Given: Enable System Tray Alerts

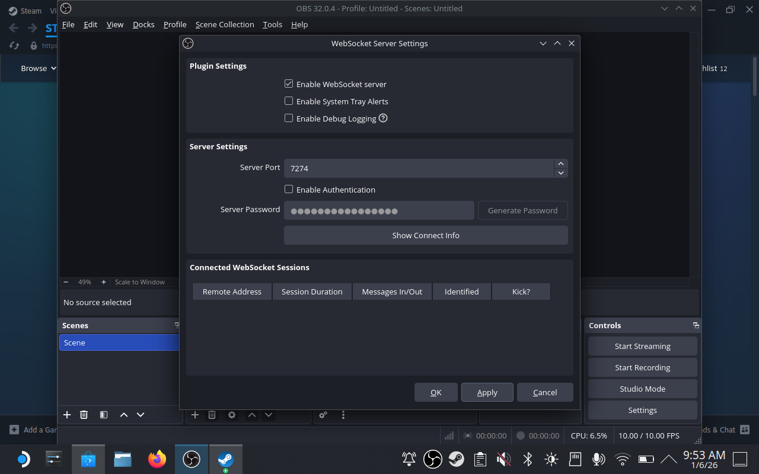Looking at the screenshot, I should (x=289, y=101).
